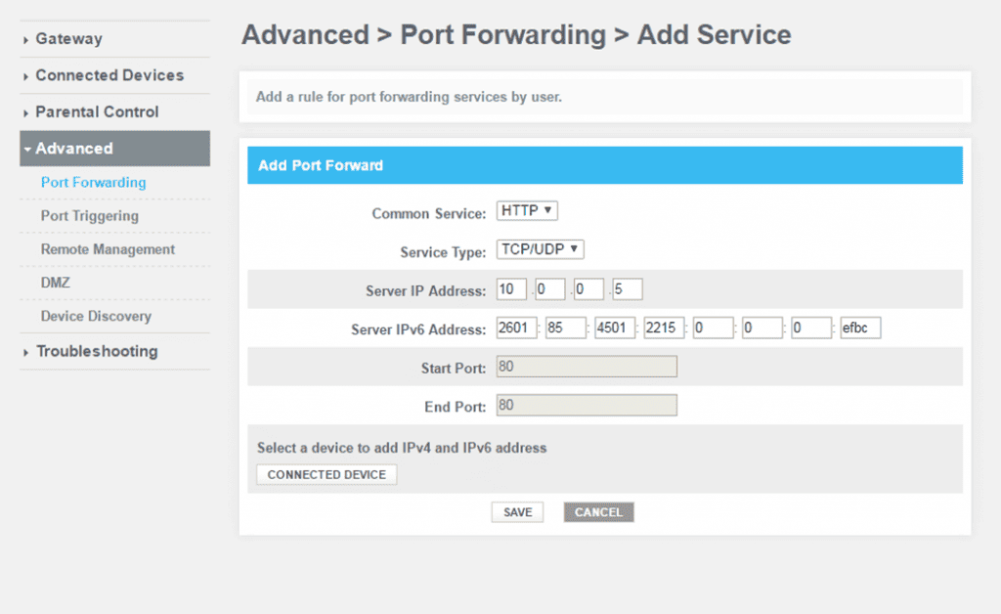Click the IPv6 field containing 85
The width and height of the screenshot is (1001, 614).
(566, 329)
